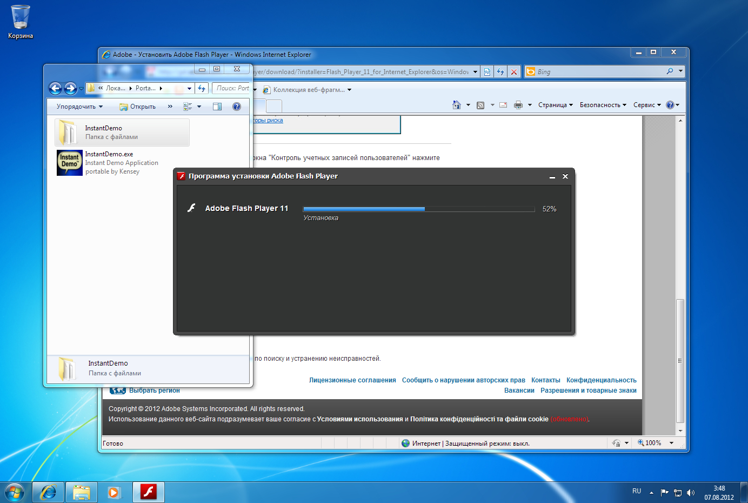Open Лицензионные соглашения link
Image resolution: width=748 pixels, height=503 pixels.
coord(352,380)
